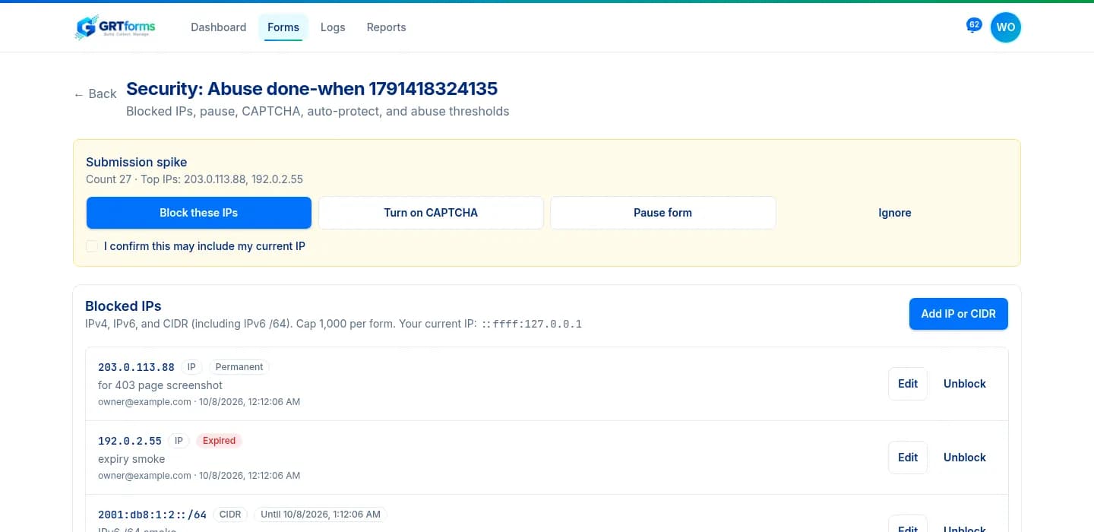Click owner@example.com under 203.0.113.88 entry
Image resolution: width=1094 pixels, height=532 pixels.
(144, 402)
